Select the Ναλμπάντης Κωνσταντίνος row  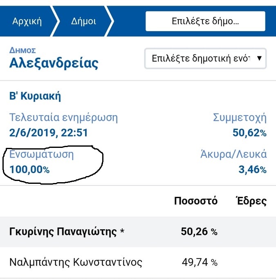coord(138,262)
